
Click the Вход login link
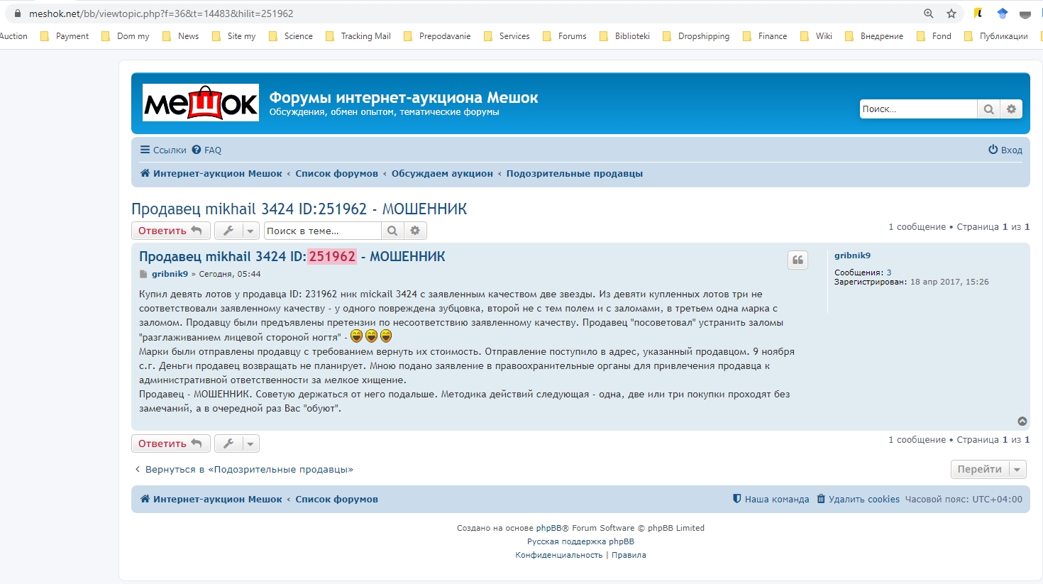coord(1005,150)
